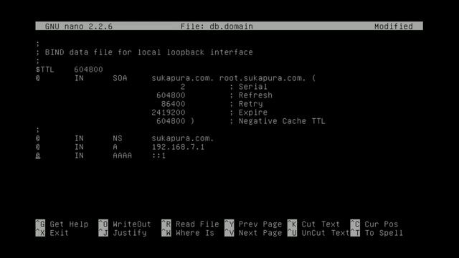Image resolution: width=459 pixels, height=258 pixels.
Task: Click the '; Serial' comment
Action: (248, 87)
